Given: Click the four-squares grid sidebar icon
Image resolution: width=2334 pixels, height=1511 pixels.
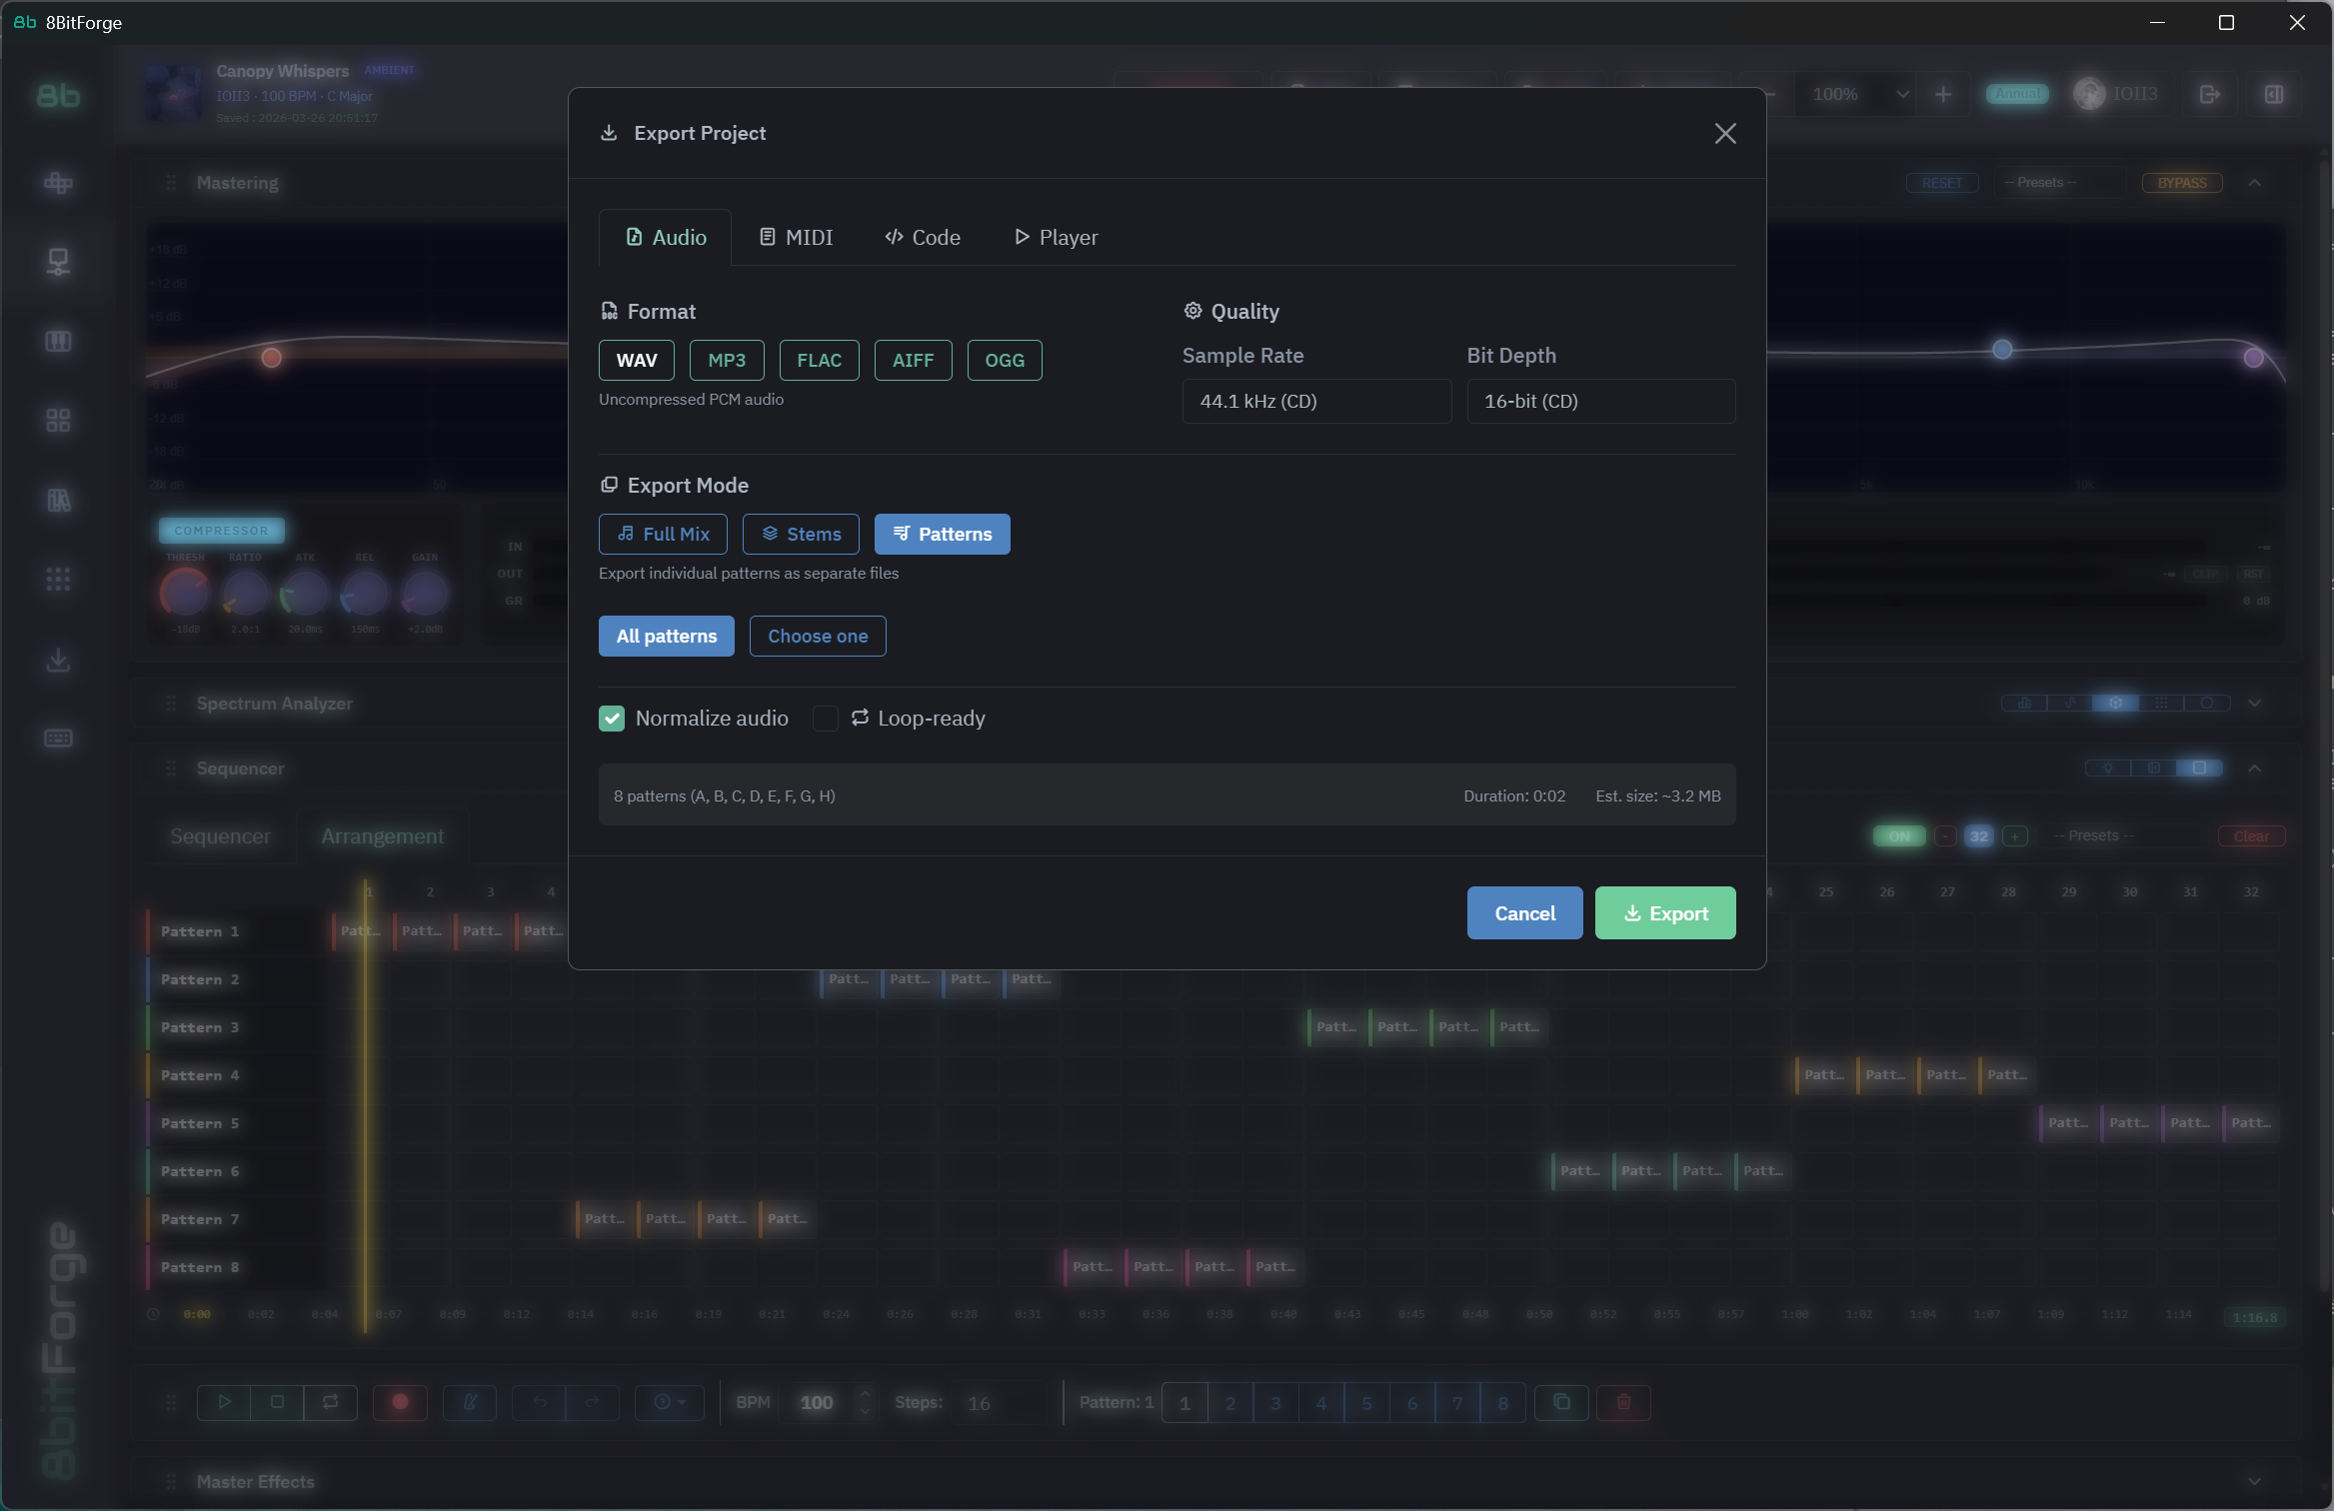Looking at the screenshot, I should [58, 420].
